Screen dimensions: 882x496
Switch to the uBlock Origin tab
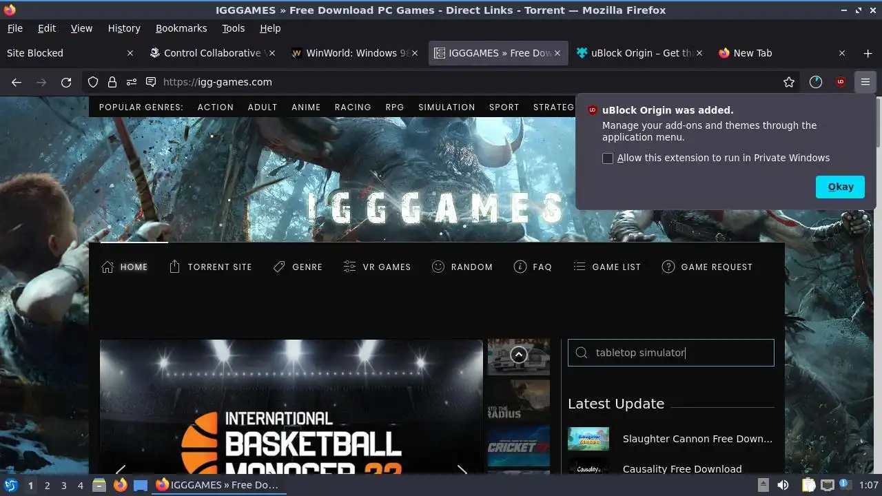tap(639, 53)
